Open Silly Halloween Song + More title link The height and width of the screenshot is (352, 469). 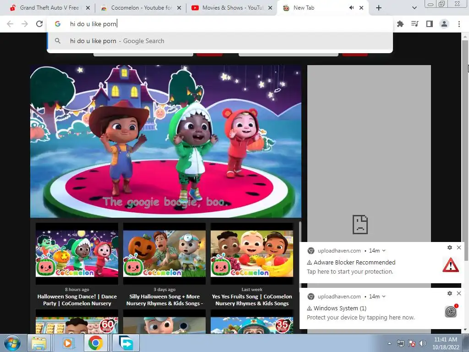(x=164, y=300)
